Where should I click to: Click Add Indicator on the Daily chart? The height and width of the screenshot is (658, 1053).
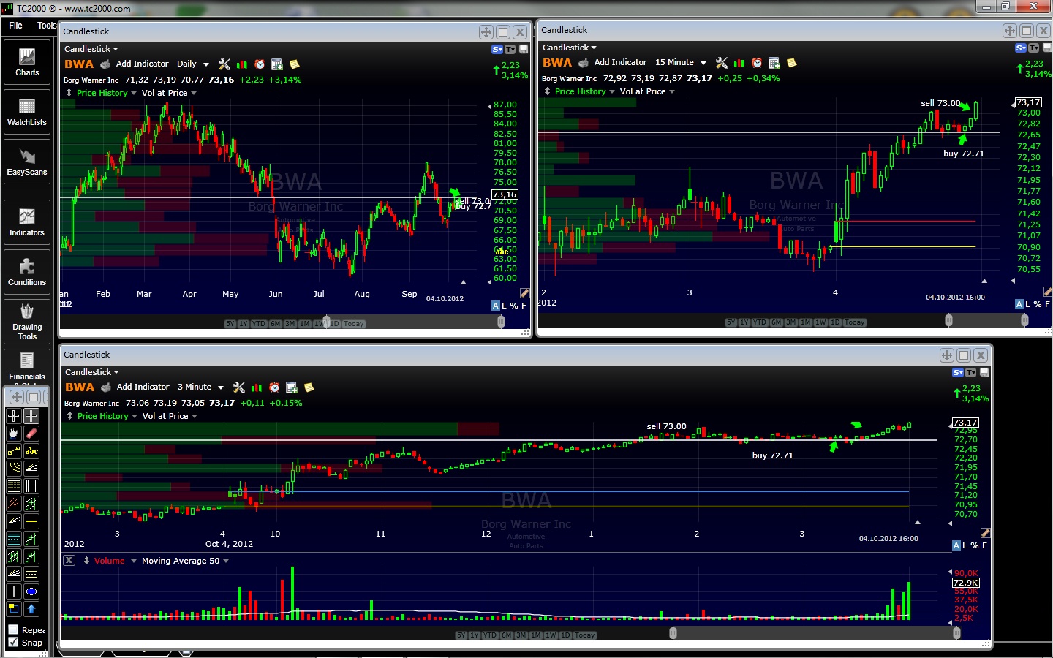coord(142,64)
